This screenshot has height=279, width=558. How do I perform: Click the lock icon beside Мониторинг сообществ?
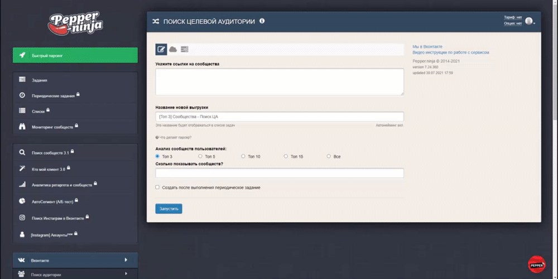[x=76, y=126]
